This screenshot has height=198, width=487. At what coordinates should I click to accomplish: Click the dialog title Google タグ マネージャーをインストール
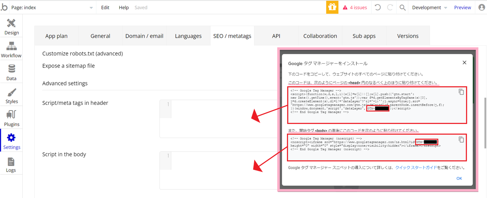[328, 64]
